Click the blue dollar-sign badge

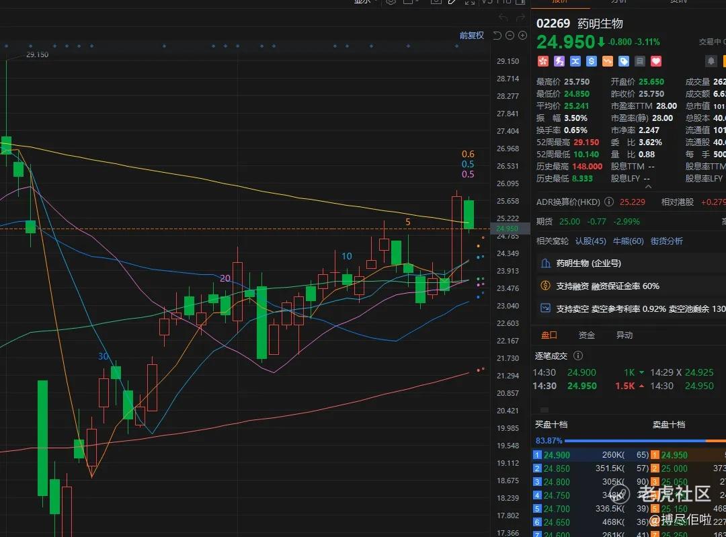[x=592, y=61]
